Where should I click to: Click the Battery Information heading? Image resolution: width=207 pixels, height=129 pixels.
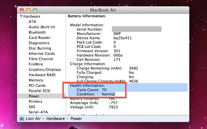coord(87,16)
